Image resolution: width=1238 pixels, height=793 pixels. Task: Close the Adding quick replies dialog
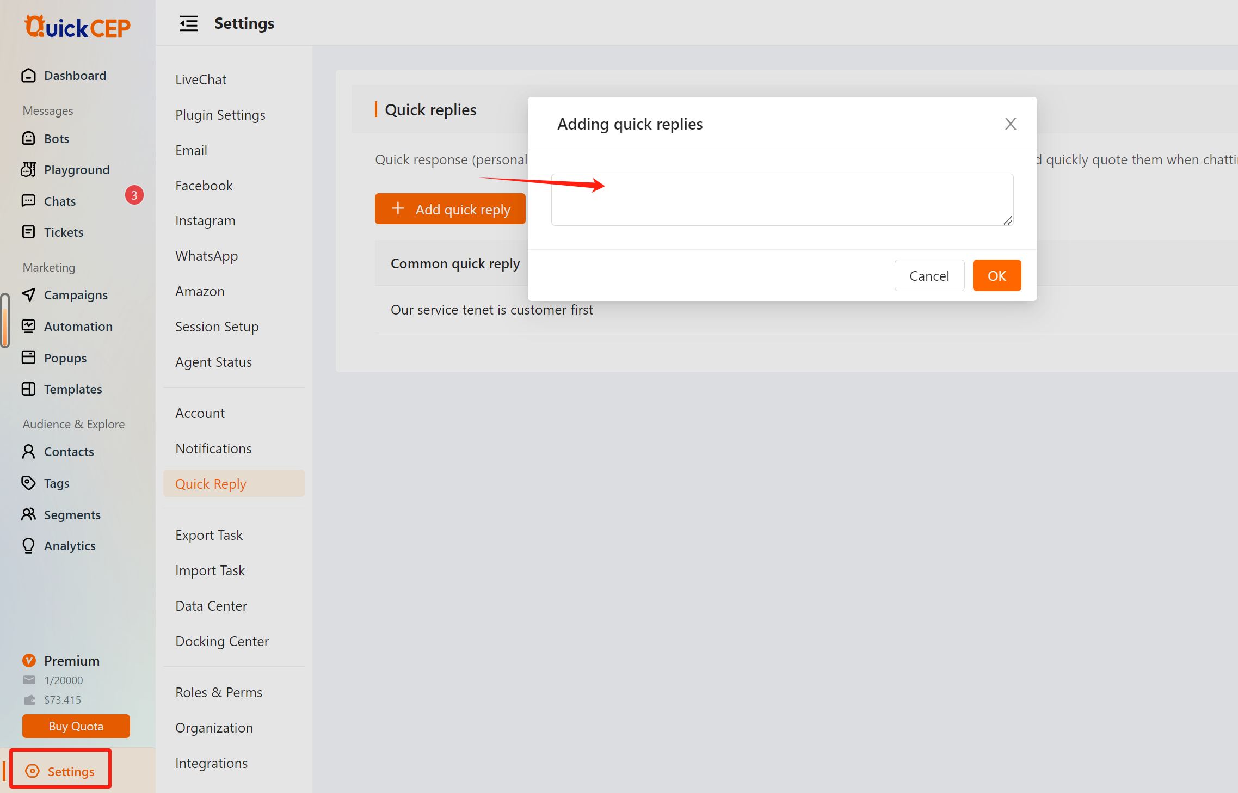1011,124
